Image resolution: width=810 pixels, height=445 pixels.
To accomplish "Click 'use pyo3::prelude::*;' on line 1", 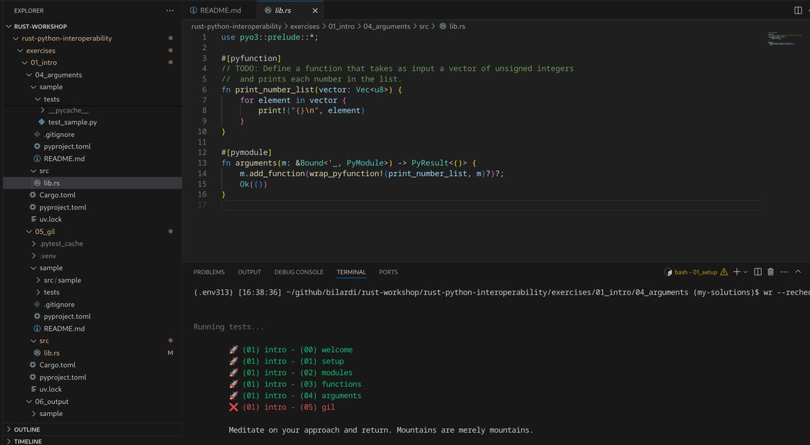I will click(270, 37).
